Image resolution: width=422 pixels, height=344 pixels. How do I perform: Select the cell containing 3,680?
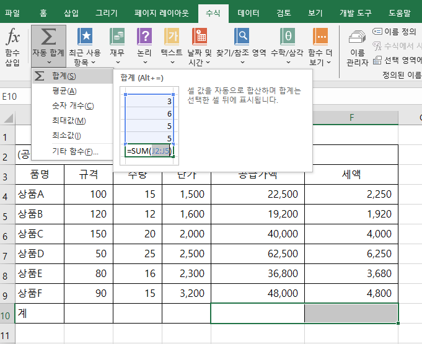pyautogui.click(x=351, y=274)
